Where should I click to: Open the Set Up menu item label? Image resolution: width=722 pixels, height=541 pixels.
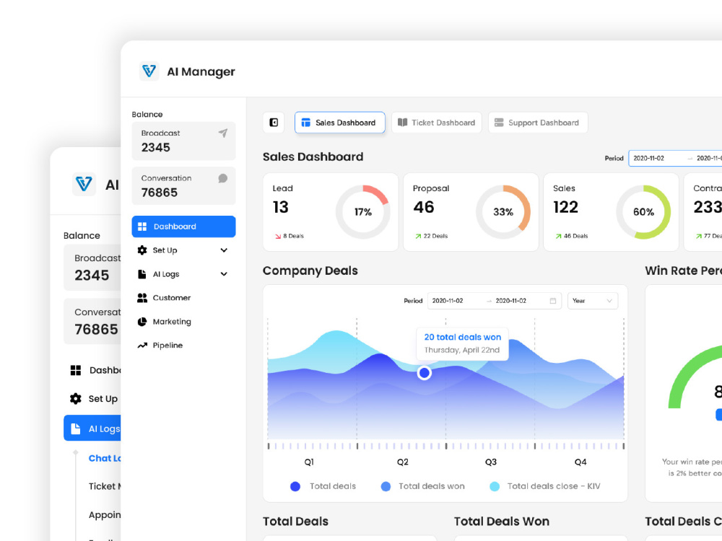[x=165, y=250]
